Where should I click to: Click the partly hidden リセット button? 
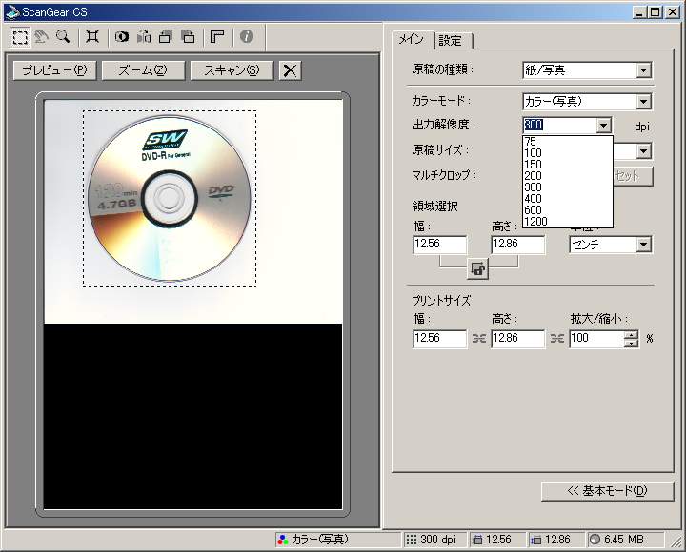(x=633, y=176)
